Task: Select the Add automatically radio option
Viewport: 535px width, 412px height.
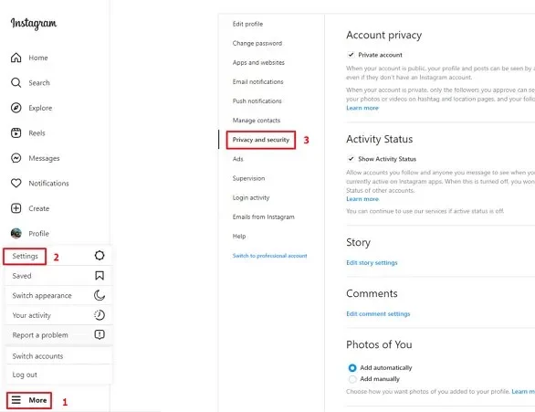Action: pyautogui.click(x=352, y=367)
